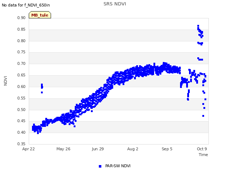
Task: Click the blue PAR-SW NDVI legend square
Action: 100,166
